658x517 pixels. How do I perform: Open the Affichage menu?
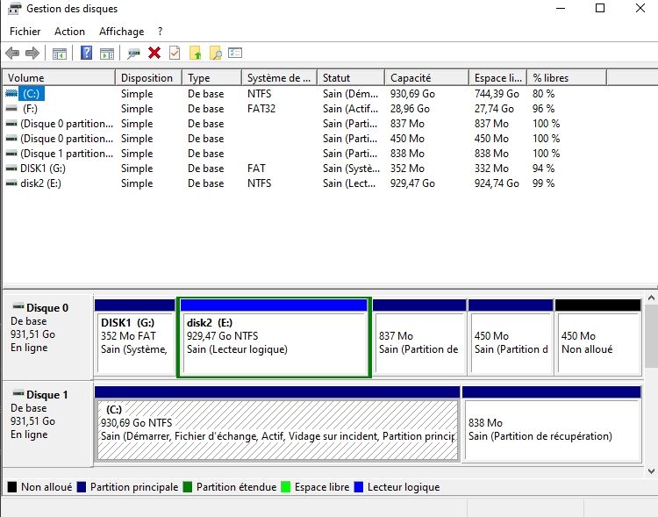click(x=122, y=32)
